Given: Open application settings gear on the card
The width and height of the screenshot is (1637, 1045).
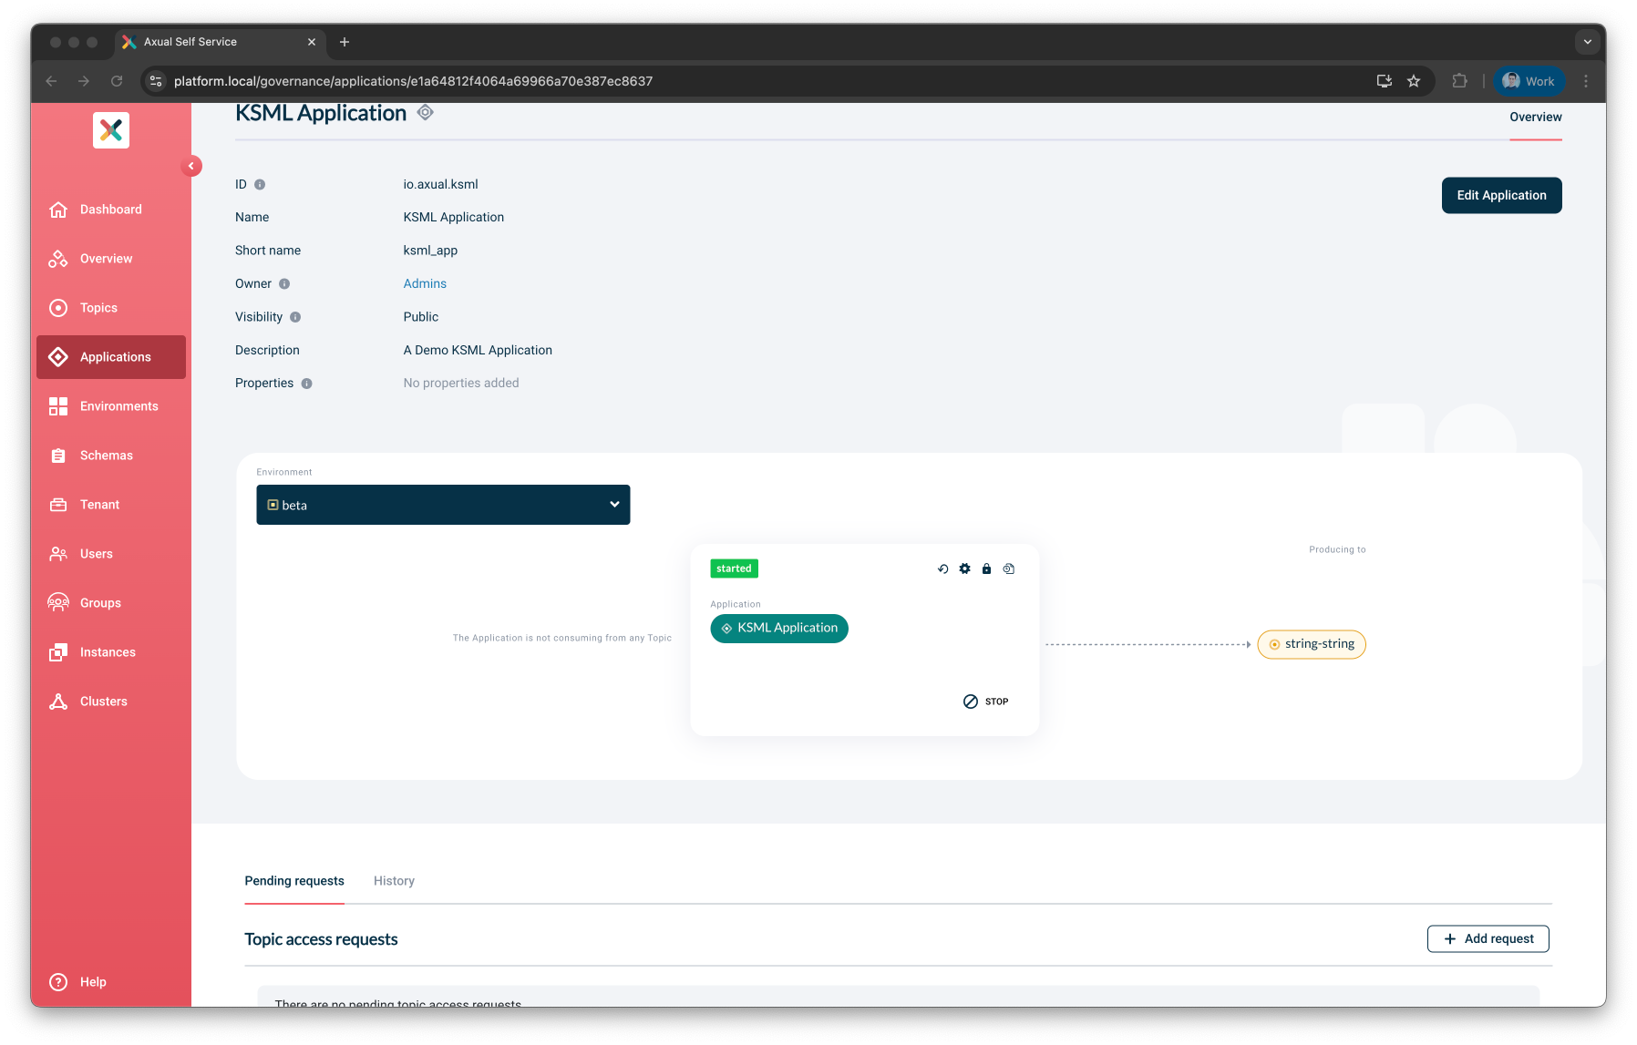Looking at the screenshot, I should [964, 569].
